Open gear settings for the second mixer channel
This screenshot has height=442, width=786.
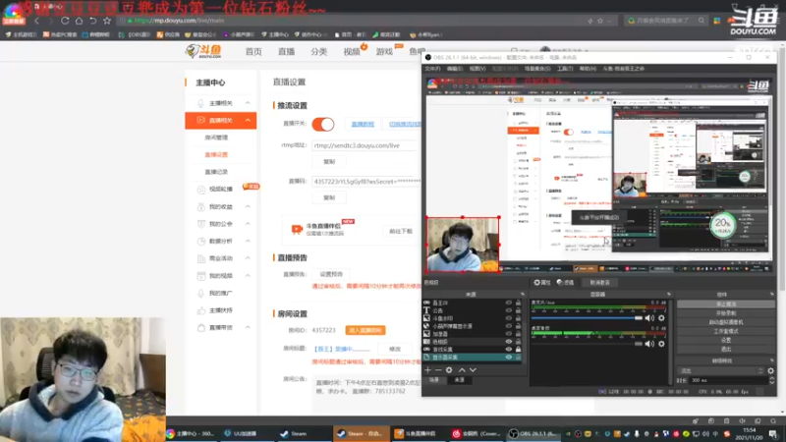point(661,343)
